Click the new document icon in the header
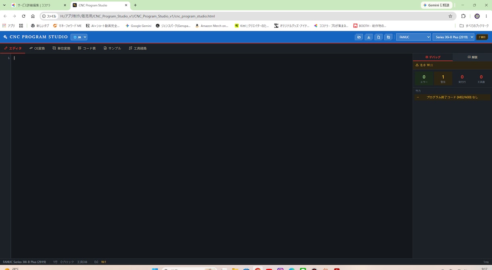 pyautogui.click(x=378, y=37)
